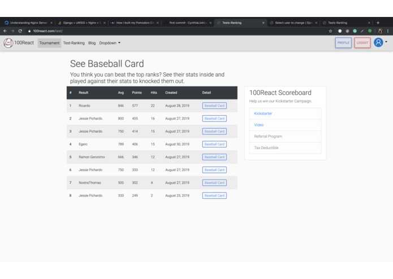Open the Kickstarter link
393x279 pixels.
263,114
